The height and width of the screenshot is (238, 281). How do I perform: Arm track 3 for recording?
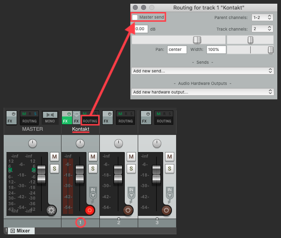point(166,210)
